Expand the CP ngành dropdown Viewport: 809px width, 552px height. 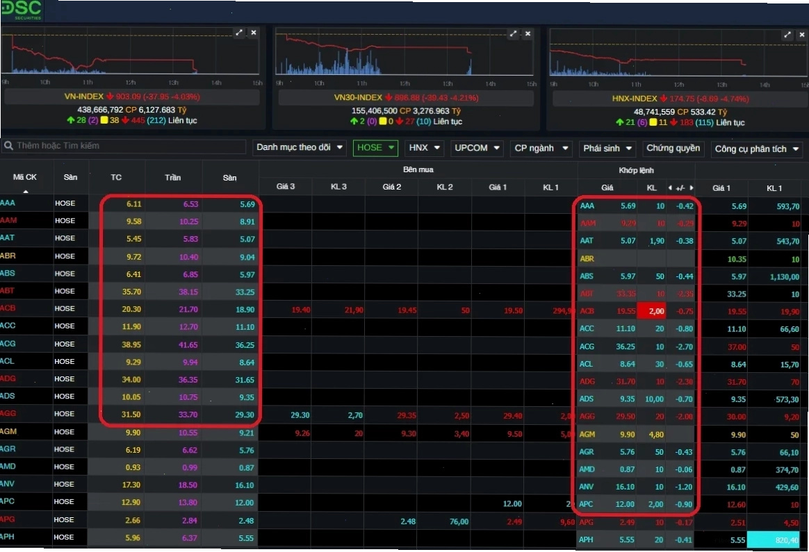point(541,149)
